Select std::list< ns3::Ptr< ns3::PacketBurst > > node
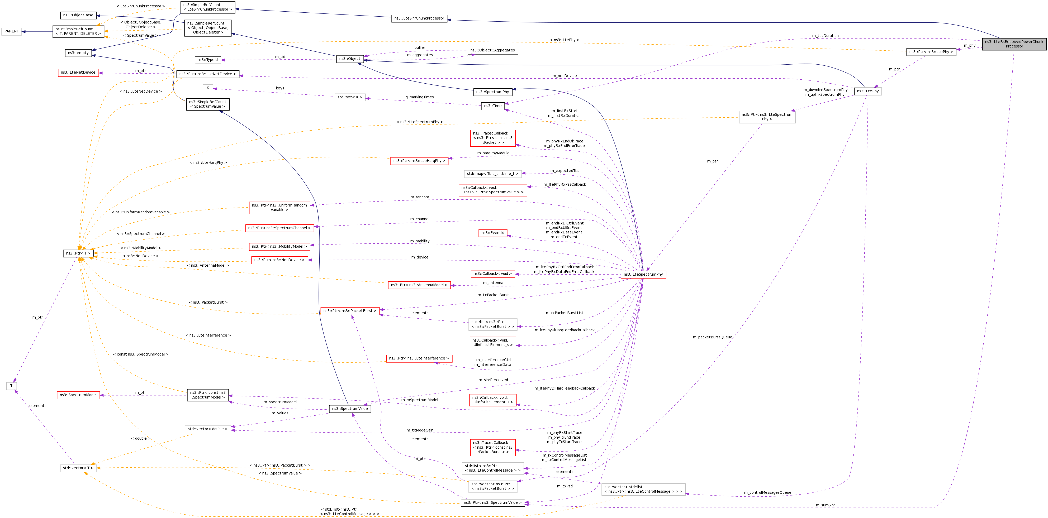Viewport: 1048px width, 518px height. 493,324
